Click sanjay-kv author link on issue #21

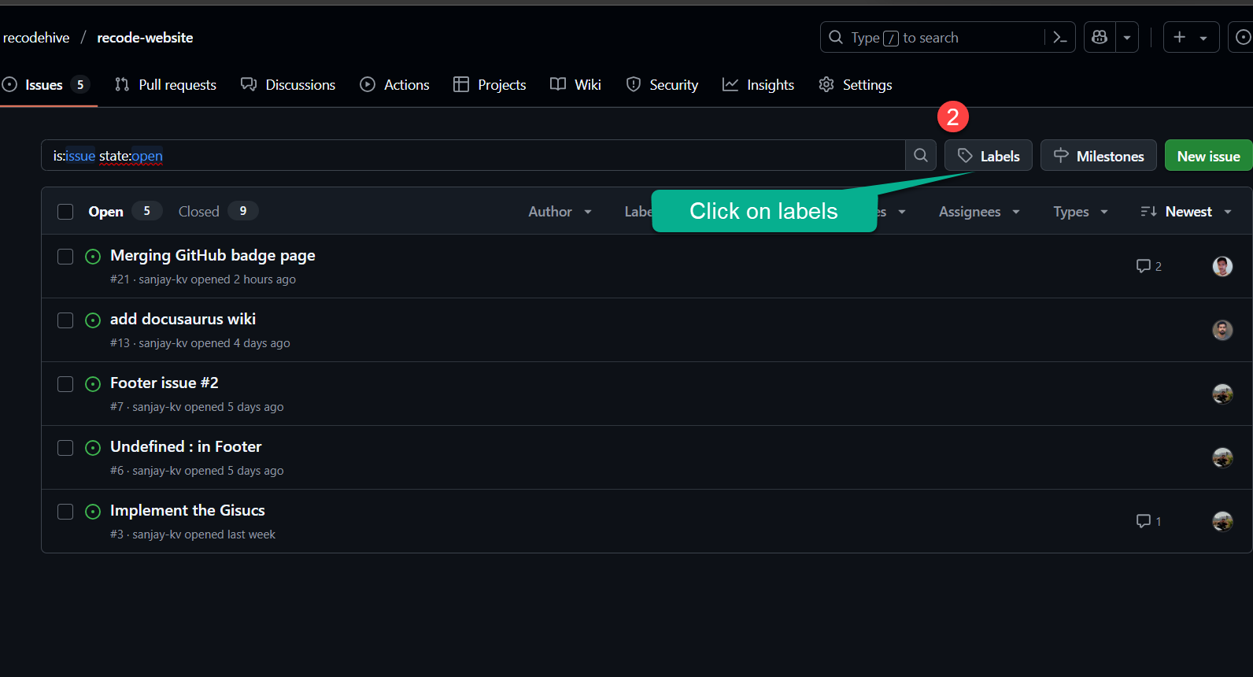pyautogui.click(x=163, y=279)
